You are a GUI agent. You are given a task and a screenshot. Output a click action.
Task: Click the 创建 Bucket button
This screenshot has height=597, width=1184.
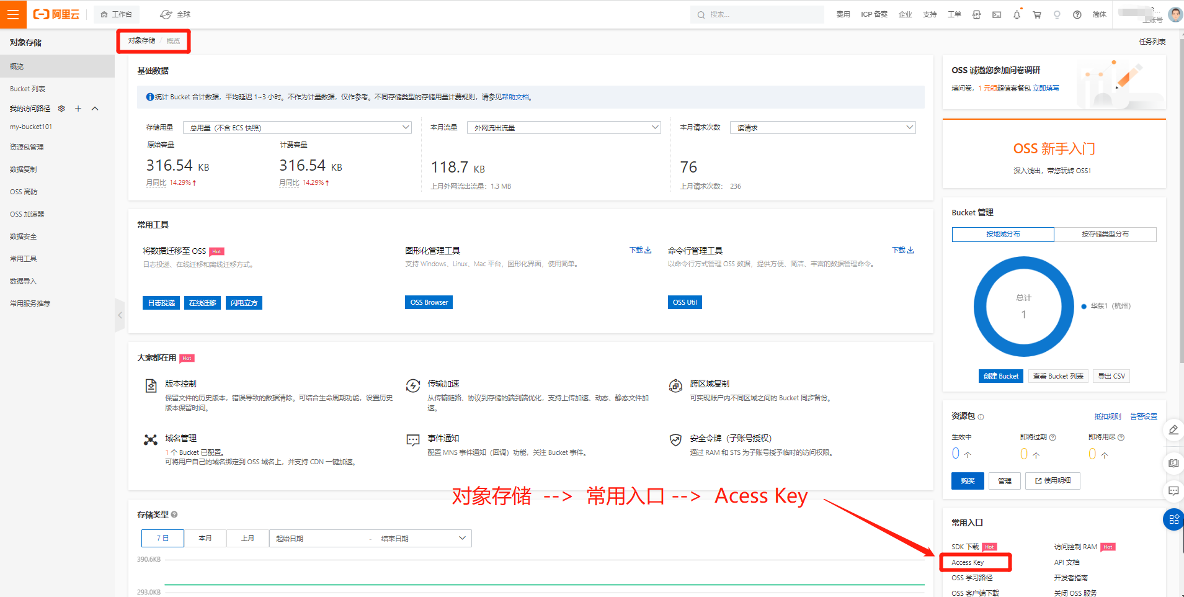coord(1000,376)
